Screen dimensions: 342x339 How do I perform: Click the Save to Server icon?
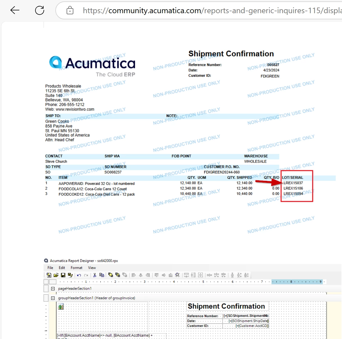point(70,275)
